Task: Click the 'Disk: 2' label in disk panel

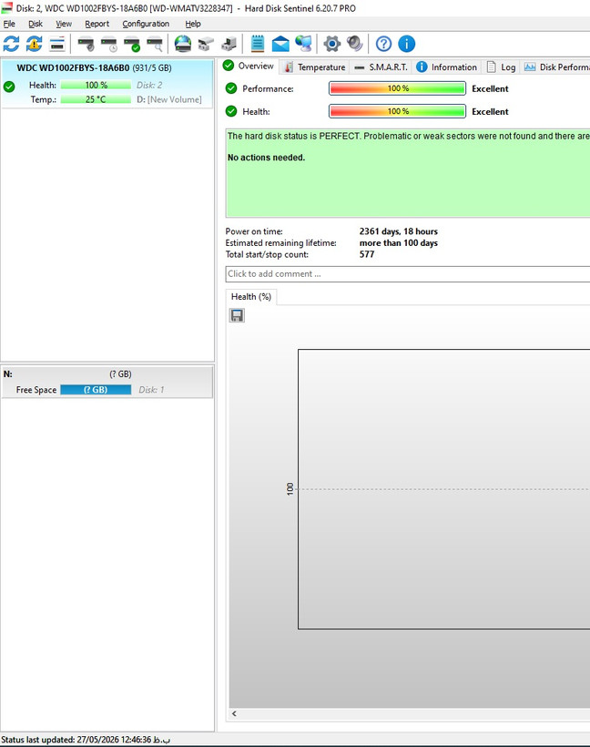Action: tap(149, 86)
